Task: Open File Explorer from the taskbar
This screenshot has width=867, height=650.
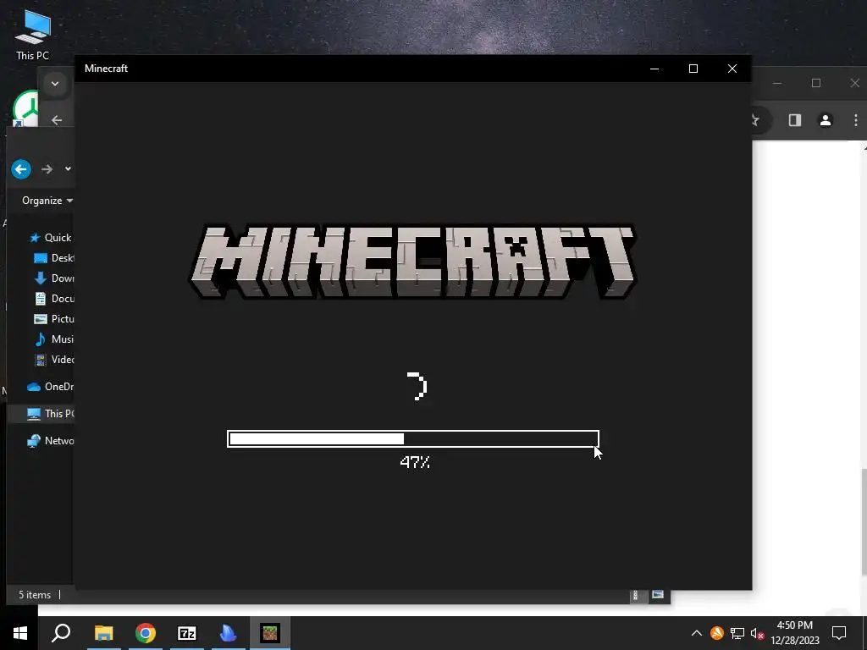Action: pos(103,633)
